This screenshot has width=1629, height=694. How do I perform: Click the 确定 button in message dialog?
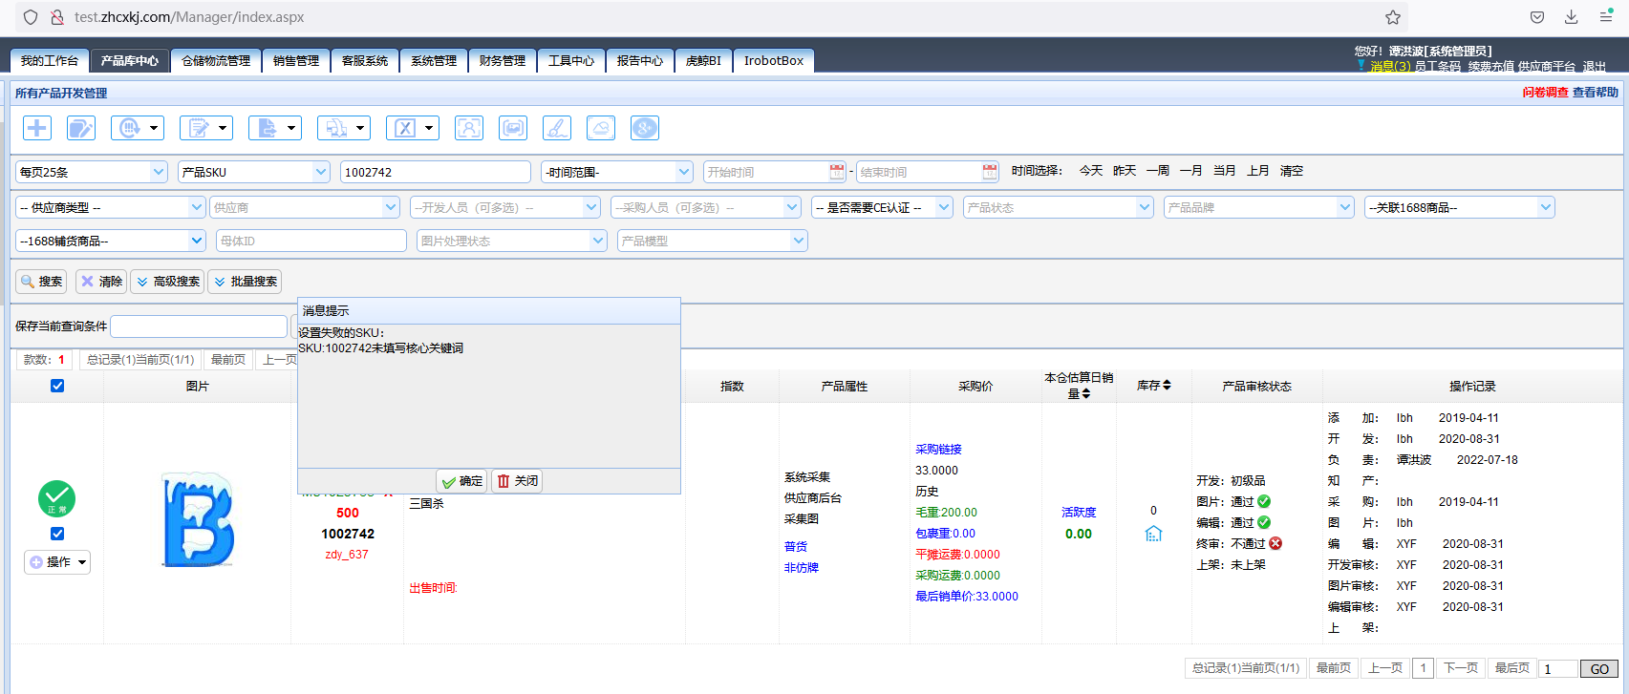click(x=461, y=481)
